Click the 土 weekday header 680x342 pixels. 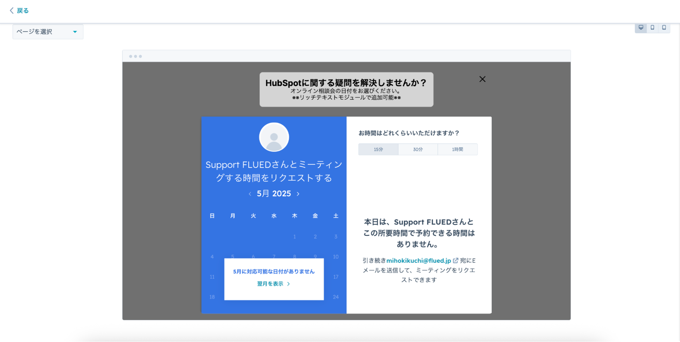point(336,216)
